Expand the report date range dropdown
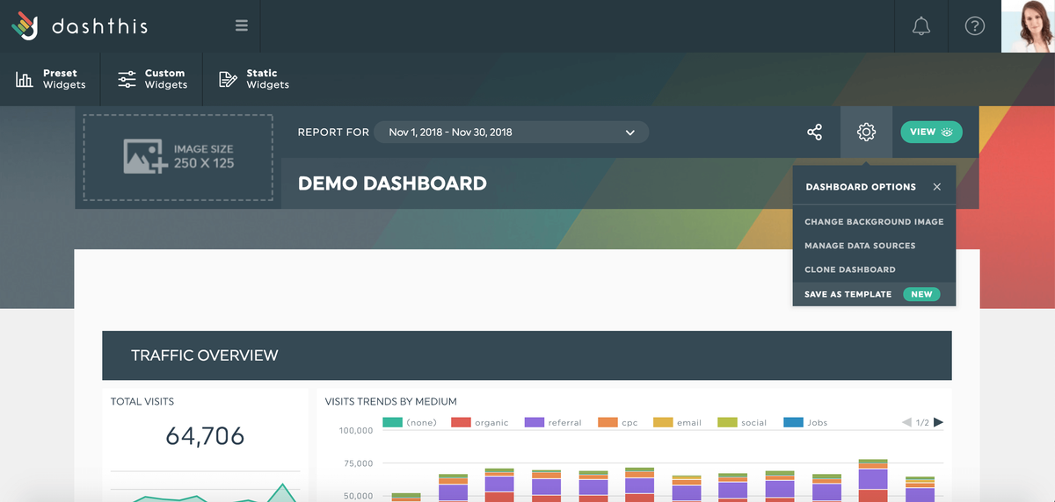1055x502 pixels. click(x=512, y=133)
